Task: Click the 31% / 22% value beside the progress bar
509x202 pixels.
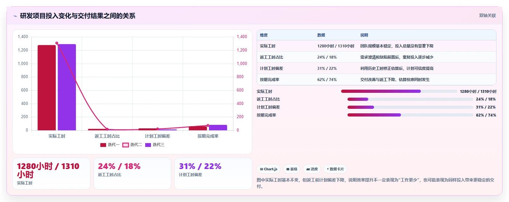Action: click(486, 107)
